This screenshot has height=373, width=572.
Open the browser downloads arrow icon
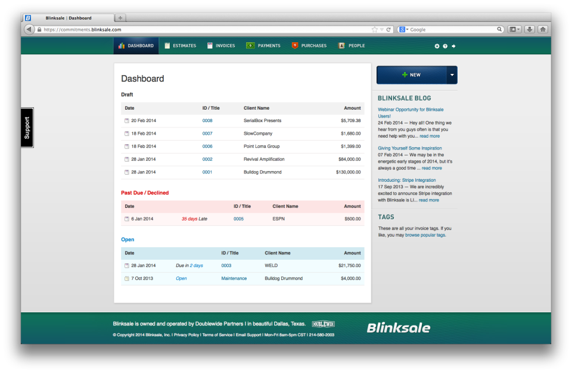pos(530,30)
